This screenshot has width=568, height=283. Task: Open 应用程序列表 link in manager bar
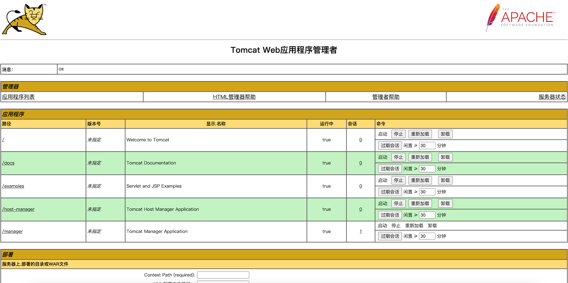click(18, 97)
